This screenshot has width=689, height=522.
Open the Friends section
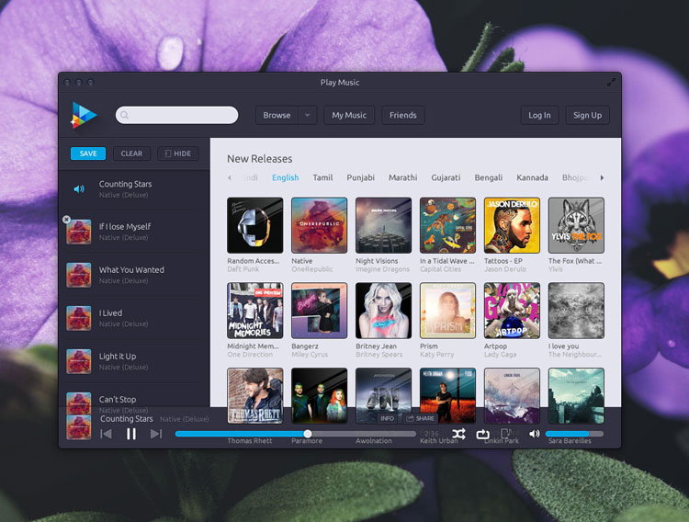coord(403,115)
